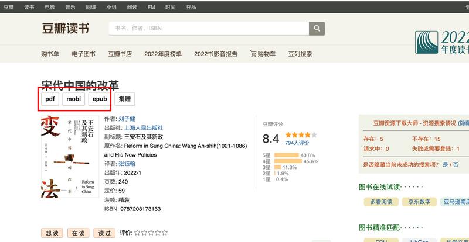This screenshot has height=242, width=469.
Task: Click the 捐赠 button
Action: (x=125, y=99)
